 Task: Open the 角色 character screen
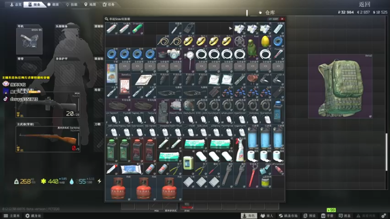(x=249, y=216)
